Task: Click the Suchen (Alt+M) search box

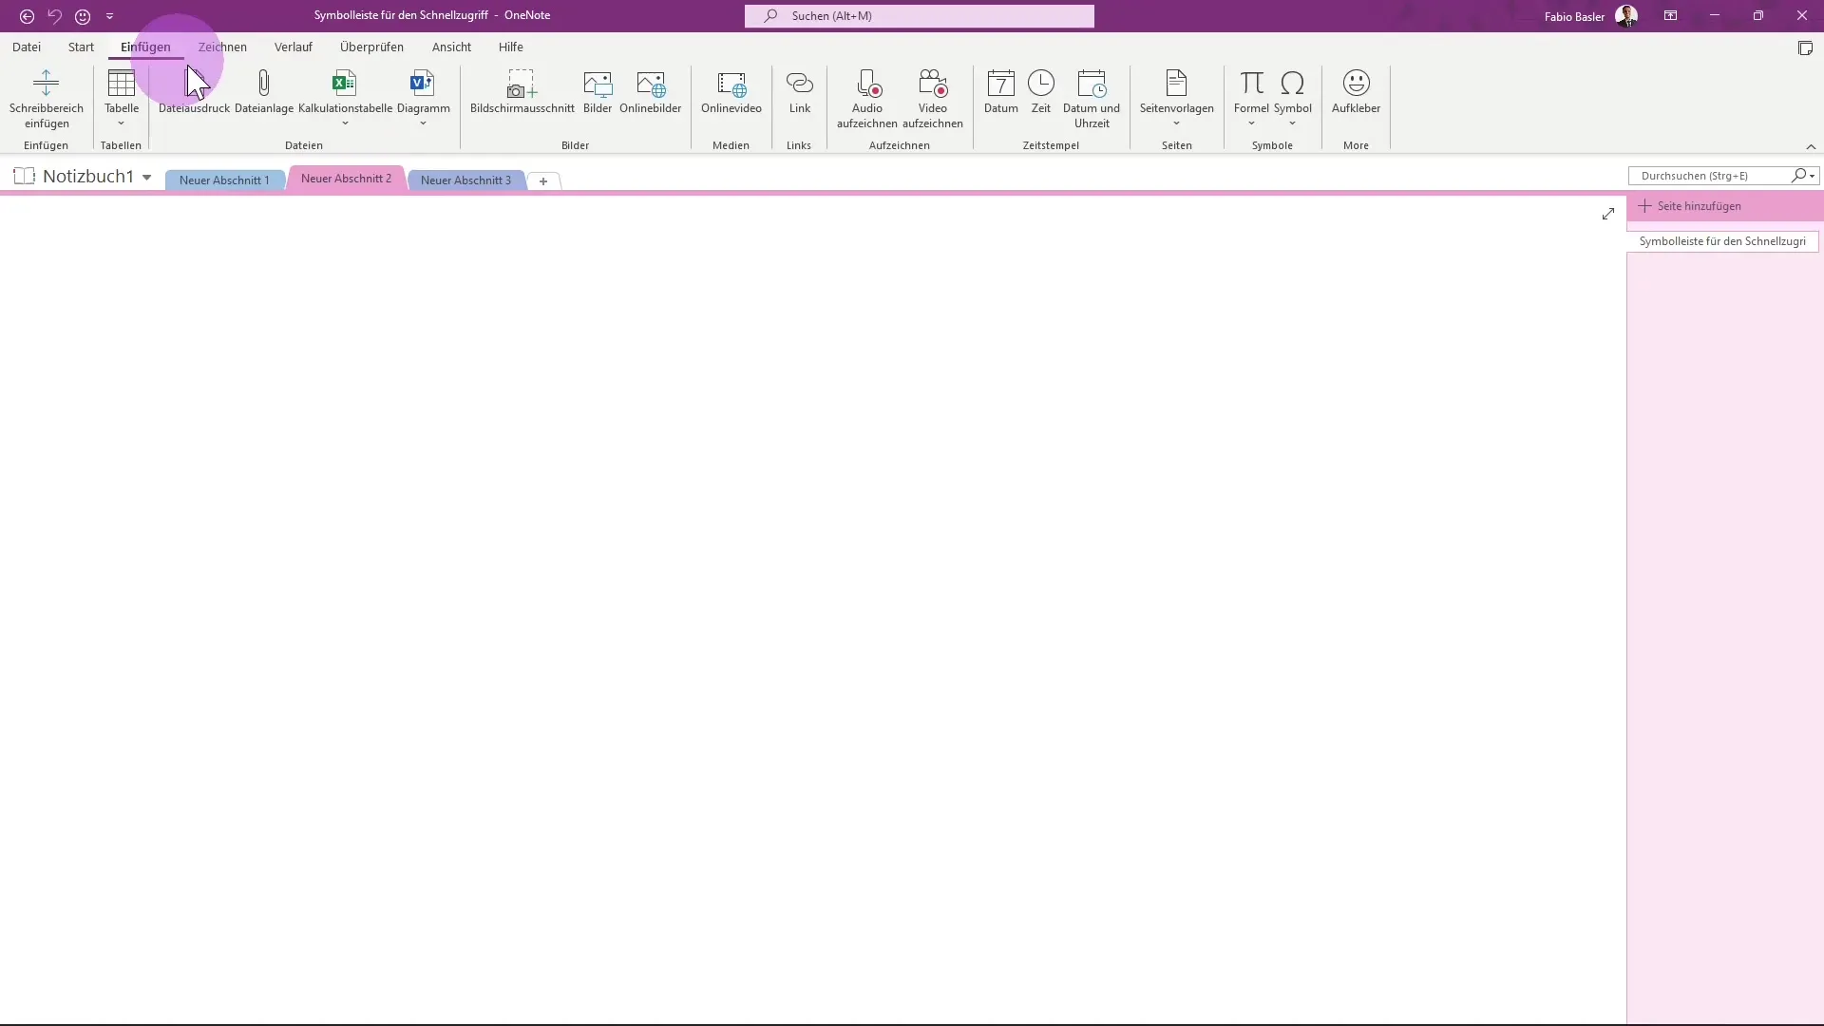Action: coord(919,16)
